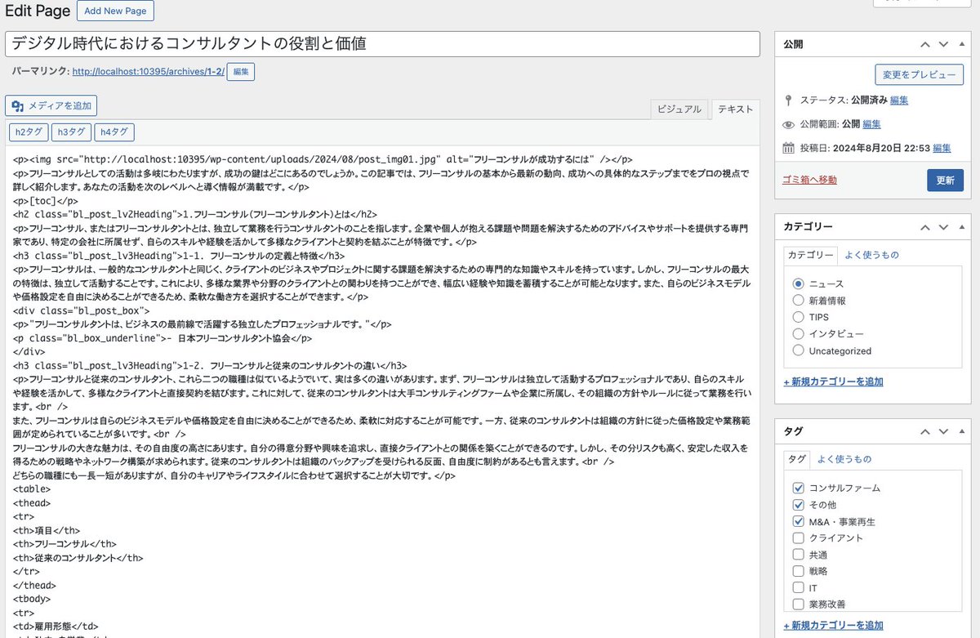Select インタビュー category radio
This screenshot has height=638, width=980.
pos(798,333)
